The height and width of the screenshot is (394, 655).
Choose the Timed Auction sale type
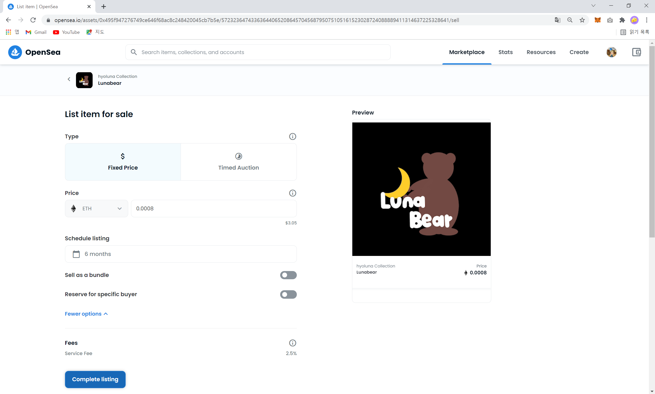pyautogui.click(x=238, y=162)
